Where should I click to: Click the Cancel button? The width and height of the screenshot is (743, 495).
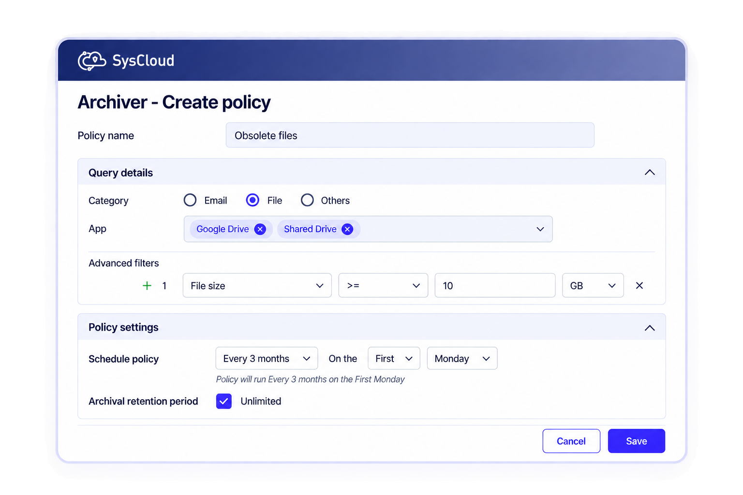pyautogui.click(x=571, y=441)
